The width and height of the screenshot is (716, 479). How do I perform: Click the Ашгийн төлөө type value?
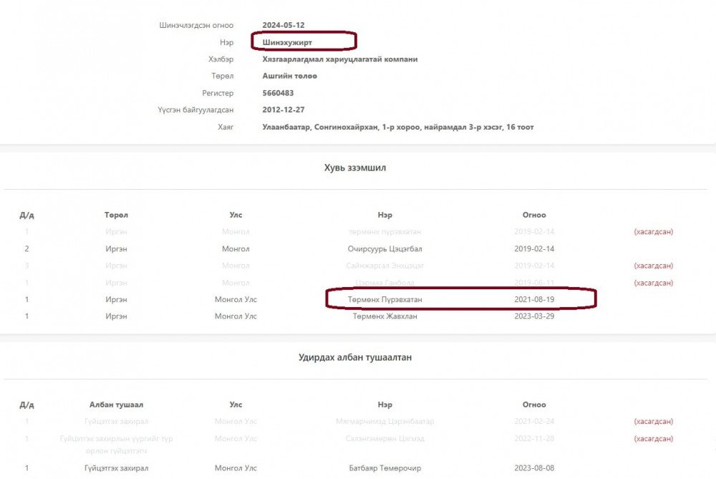tap(289, 76)
